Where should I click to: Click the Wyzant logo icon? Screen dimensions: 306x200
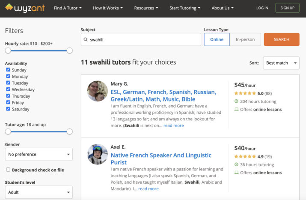pos(9,7)
